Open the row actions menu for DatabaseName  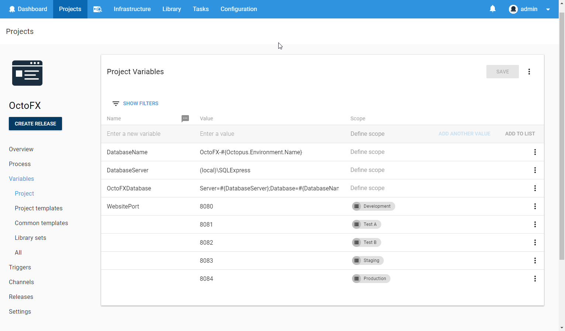535,152
